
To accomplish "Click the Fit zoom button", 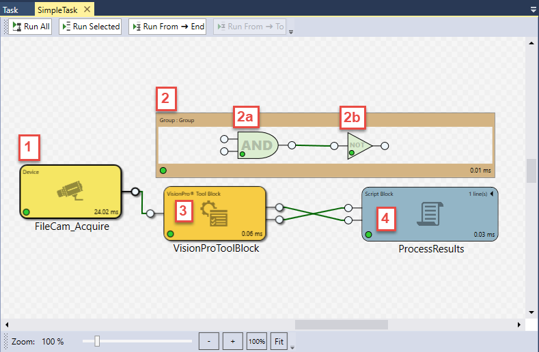I will click(279, 340).
